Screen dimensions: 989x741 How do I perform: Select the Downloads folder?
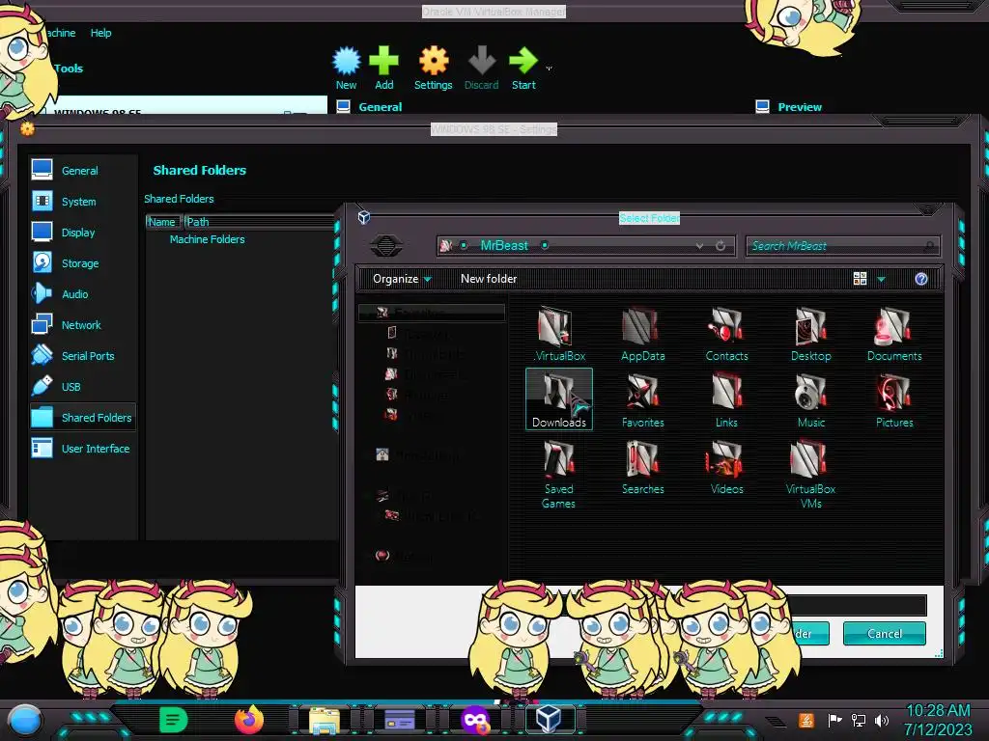[x=559, y=399]
